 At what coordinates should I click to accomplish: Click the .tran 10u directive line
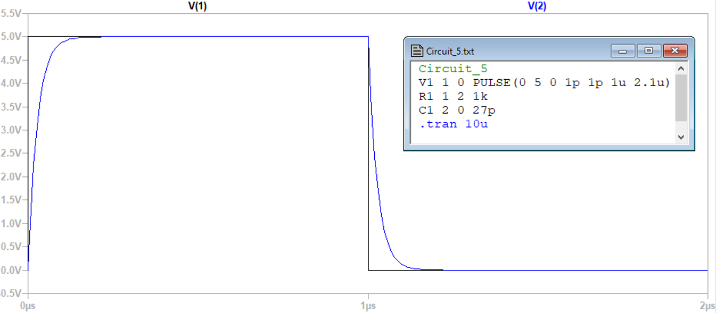pyautogui.click(x=453, y=124)
